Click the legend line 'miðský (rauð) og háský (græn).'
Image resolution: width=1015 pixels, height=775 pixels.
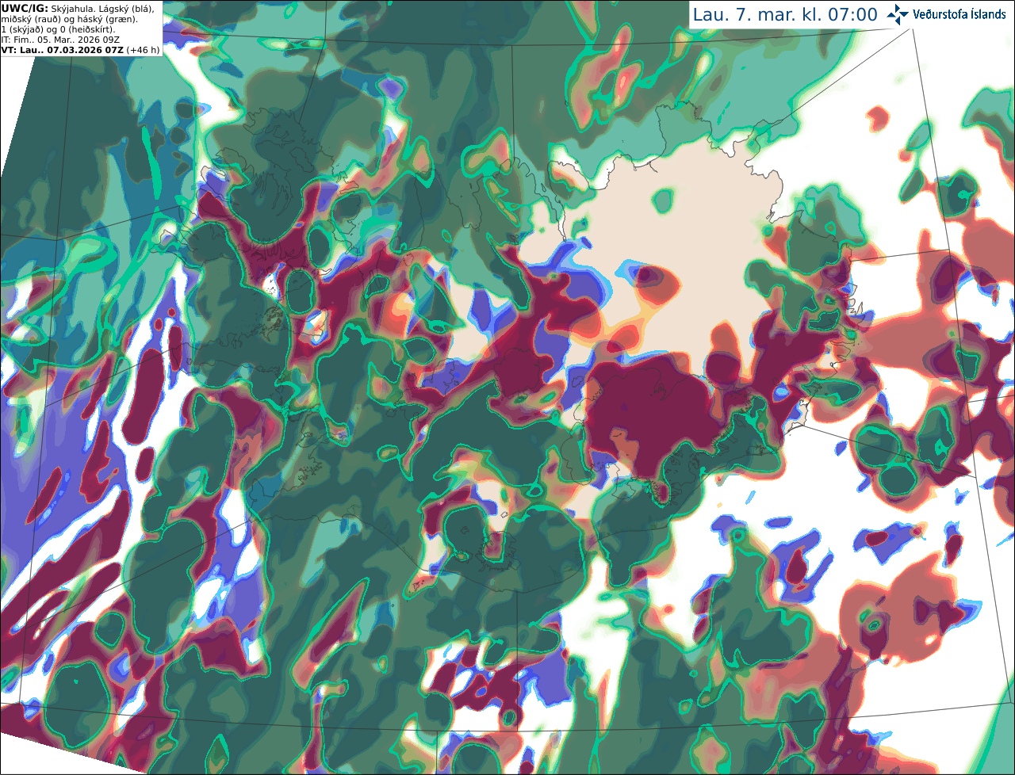point(69,19)
